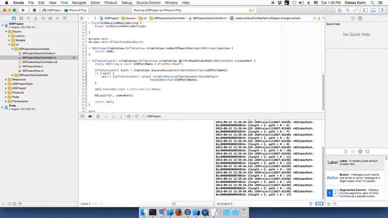Step into in the debug bar
The image size is (388, 218).
click(113, 116)
